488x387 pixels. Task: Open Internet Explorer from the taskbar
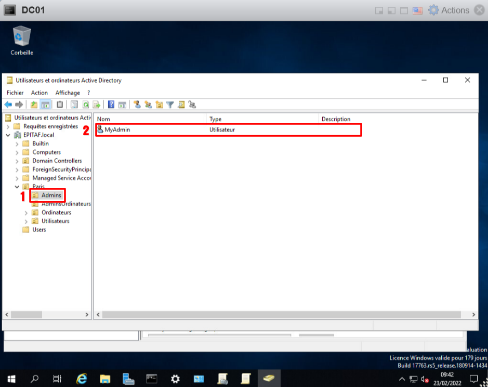tap(82, 378)
